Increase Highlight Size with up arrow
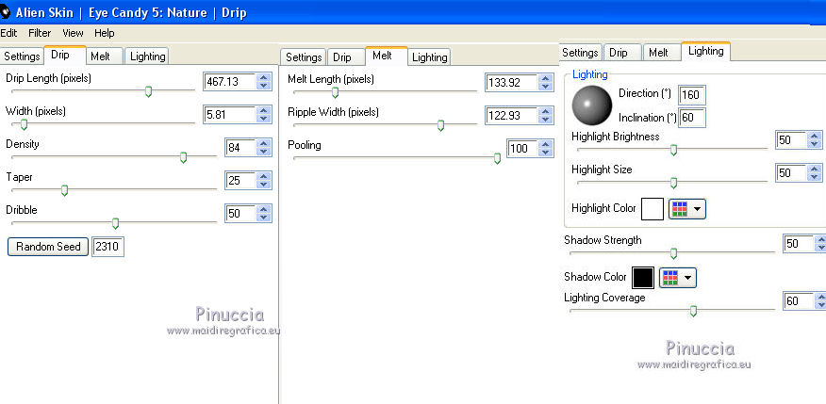 (x=815, y=169)
